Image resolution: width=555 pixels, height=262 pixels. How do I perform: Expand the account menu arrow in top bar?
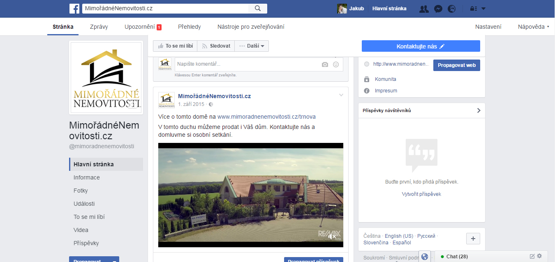483,9
